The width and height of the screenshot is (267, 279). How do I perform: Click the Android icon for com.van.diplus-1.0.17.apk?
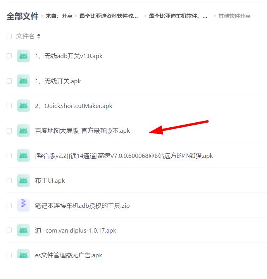[23, 230]
